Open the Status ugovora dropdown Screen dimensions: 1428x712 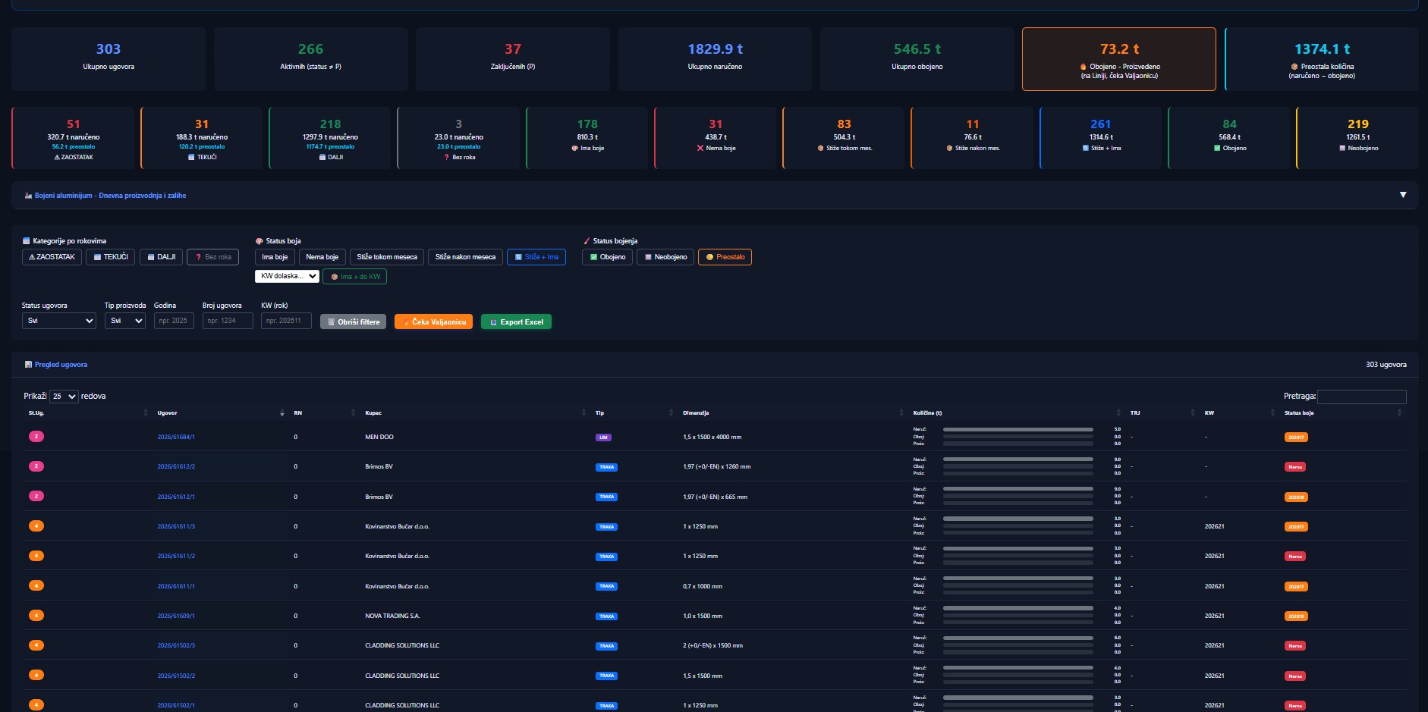[59, 321]
